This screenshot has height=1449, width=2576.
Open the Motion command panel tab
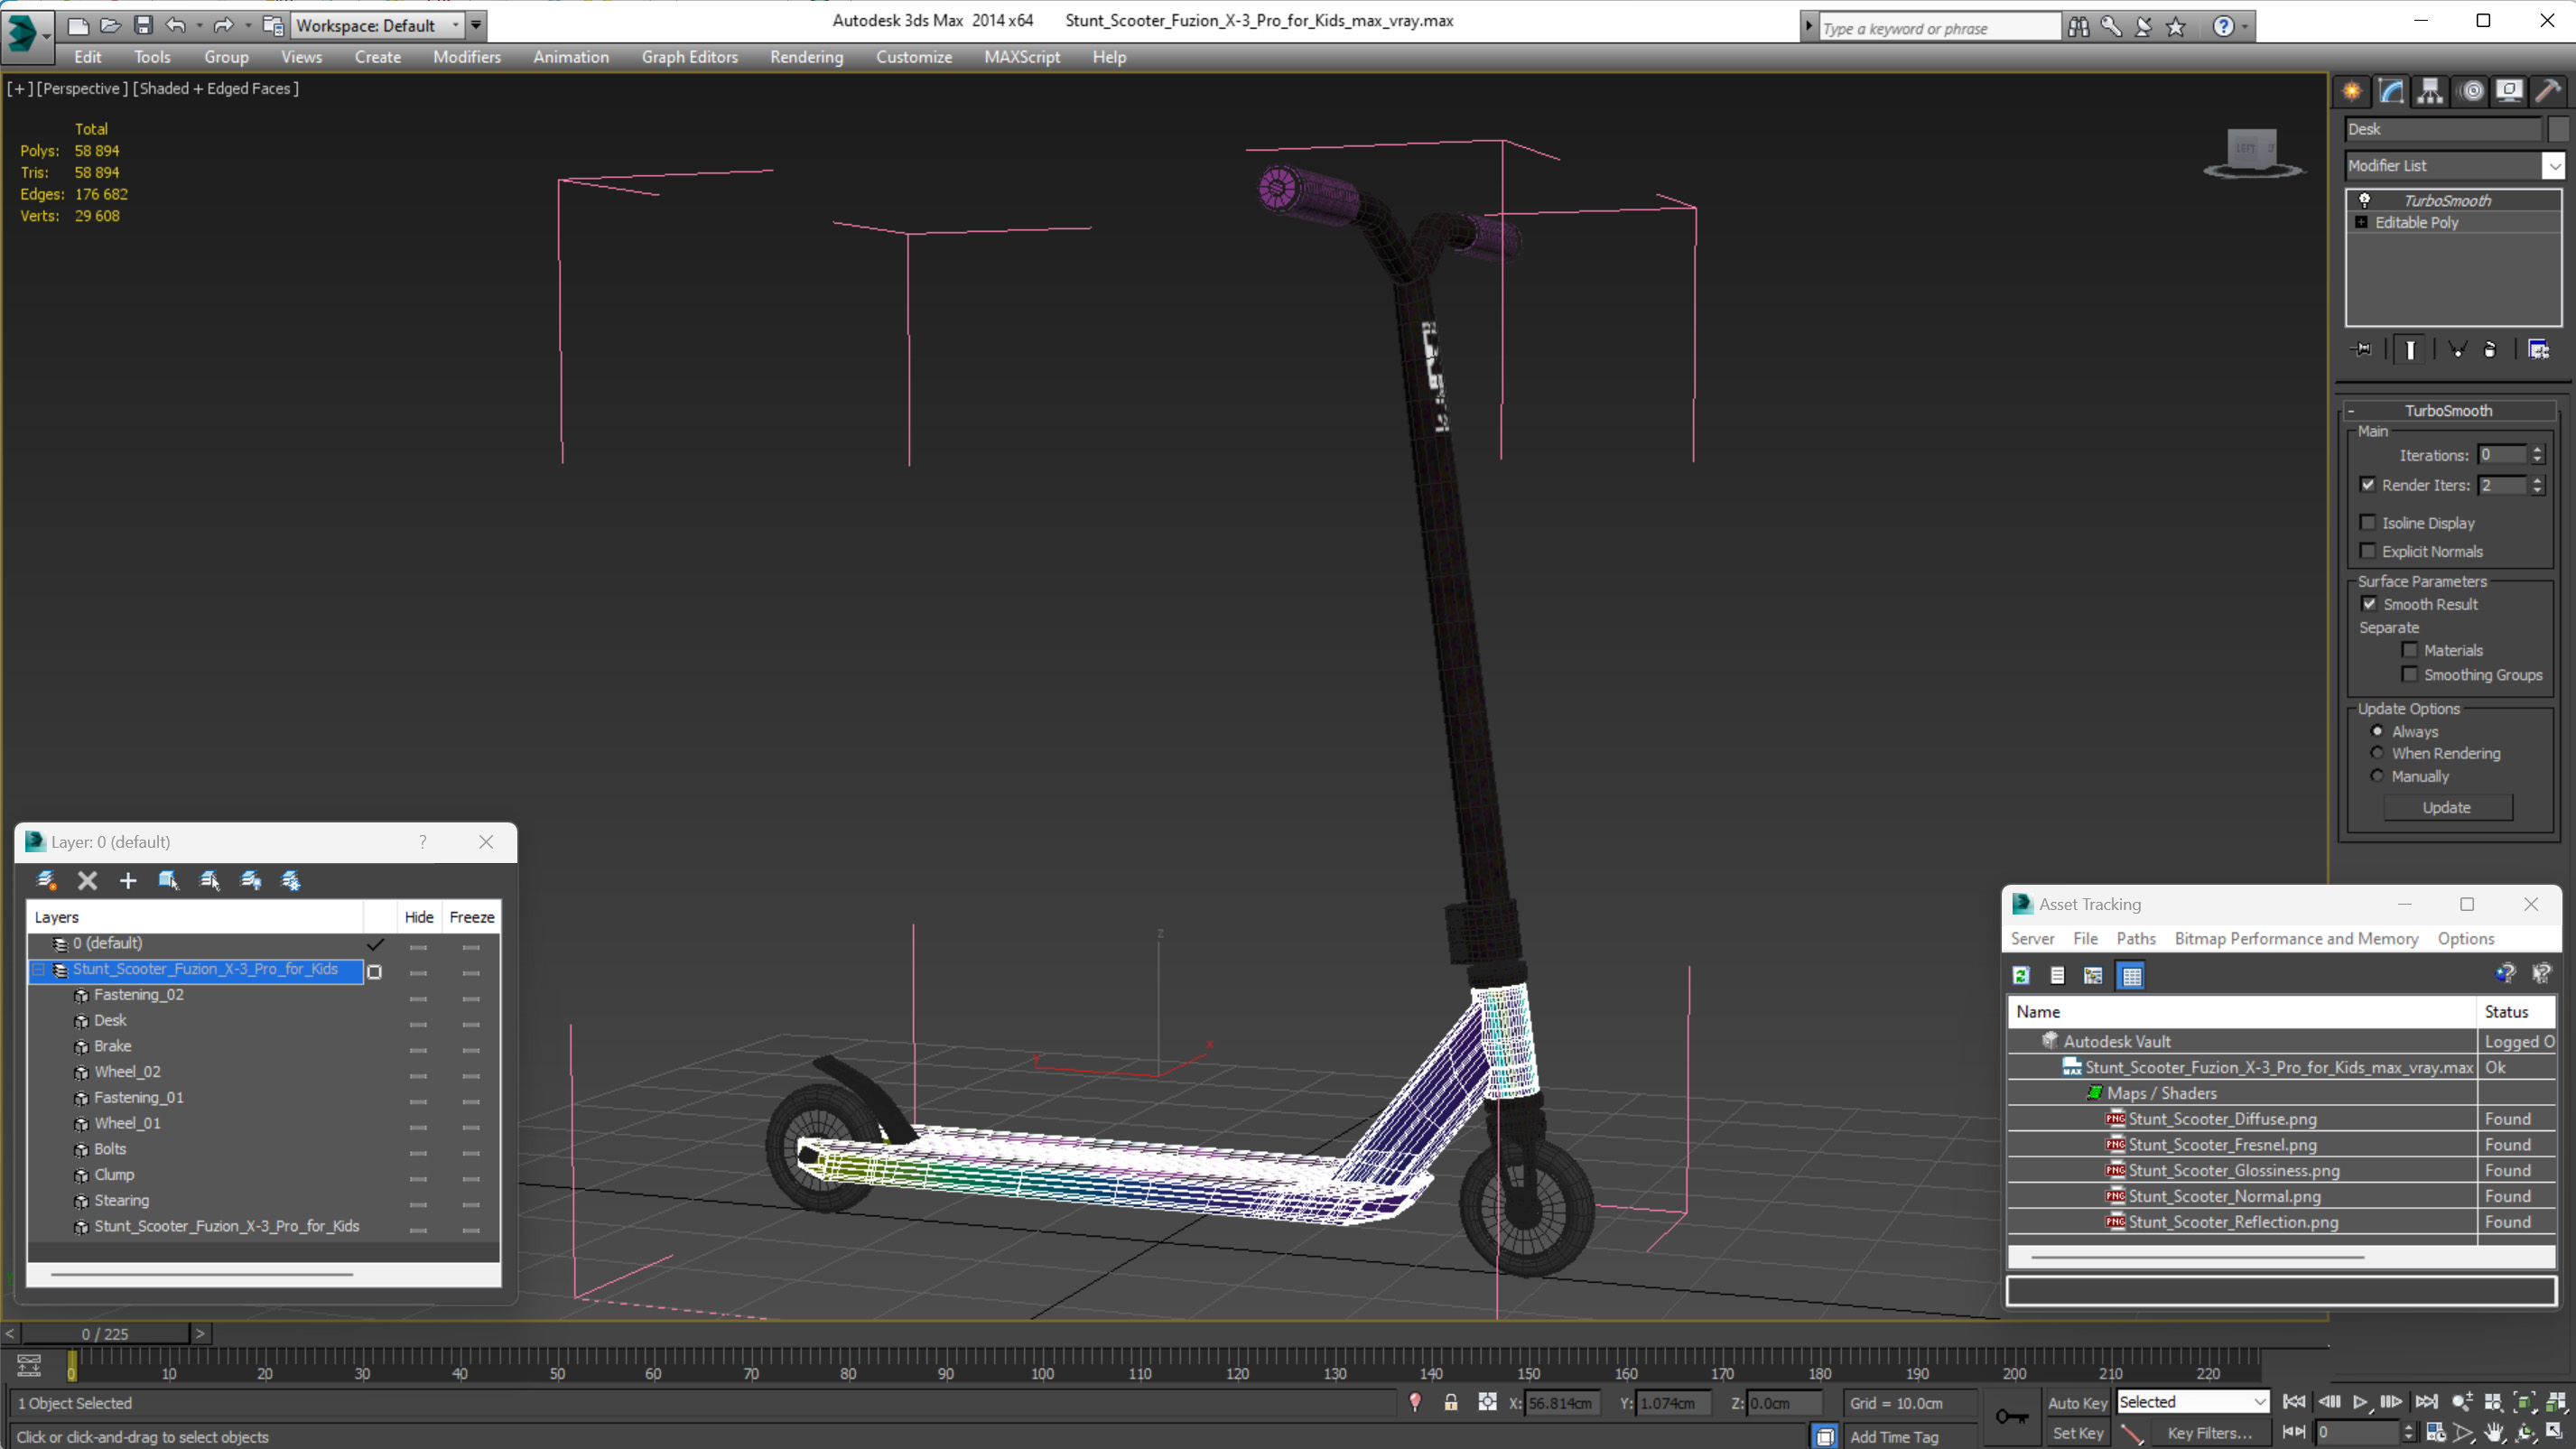(x=2471, y=91)
